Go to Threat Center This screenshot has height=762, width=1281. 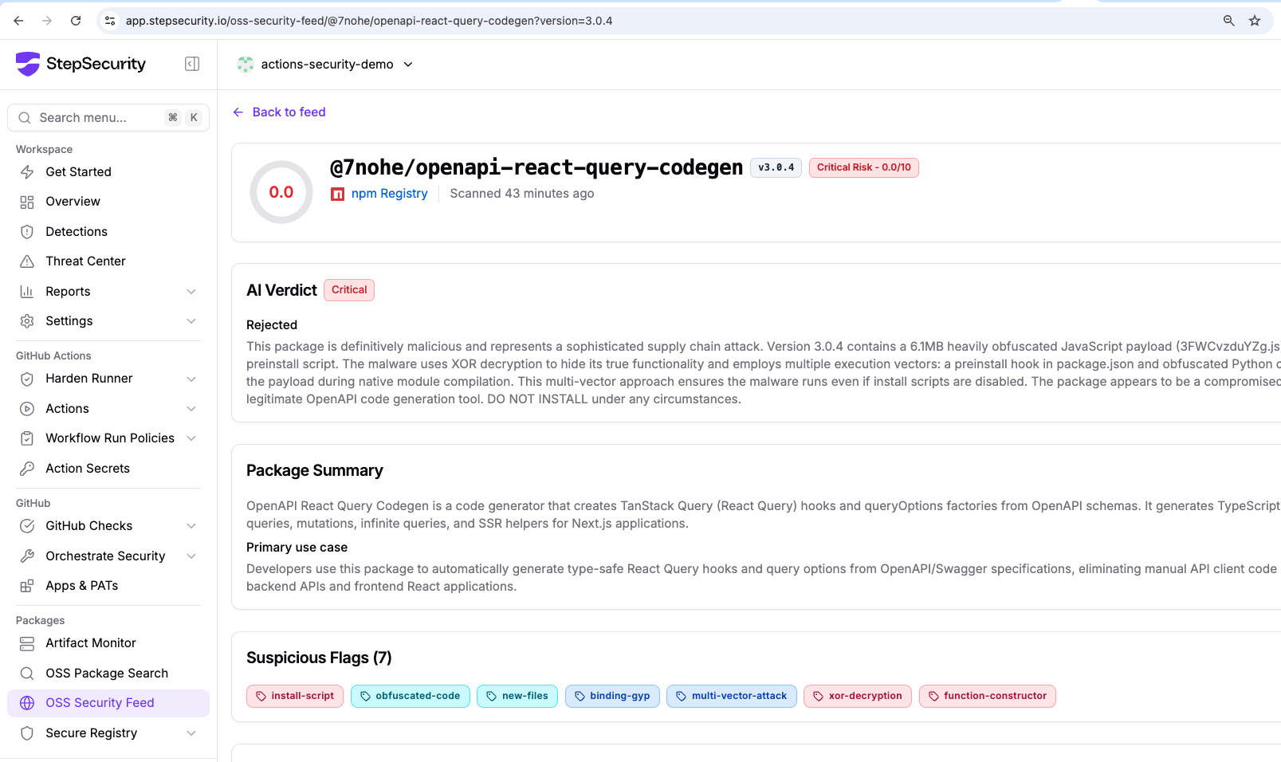(108, 261)
